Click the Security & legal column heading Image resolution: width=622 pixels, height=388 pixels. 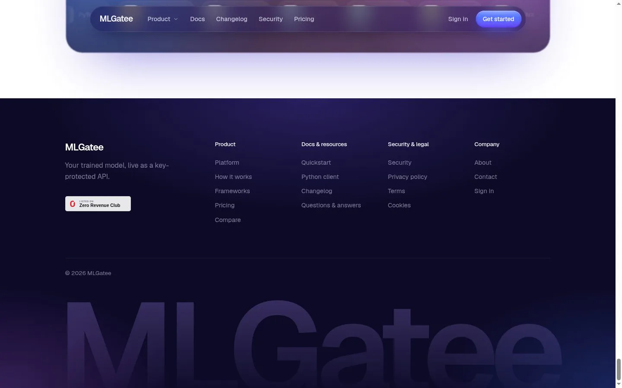pos(408,144)
